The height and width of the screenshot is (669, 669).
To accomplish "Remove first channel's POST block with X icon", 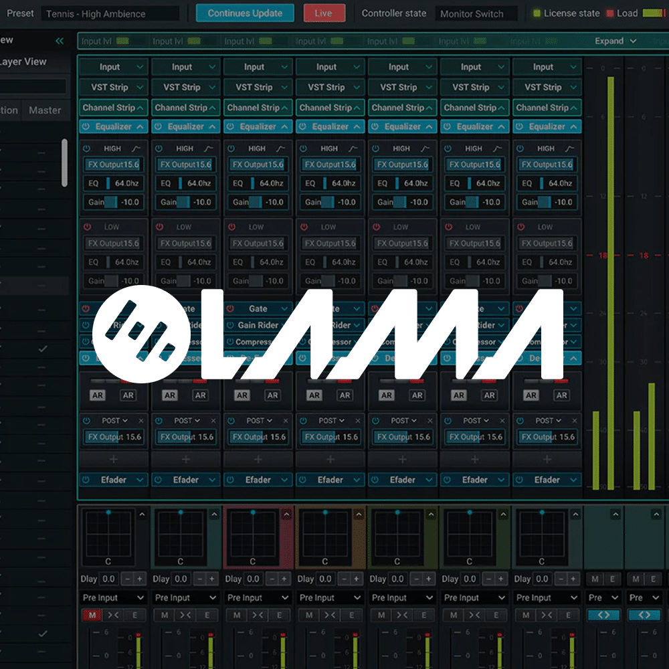I will [141, 421].
